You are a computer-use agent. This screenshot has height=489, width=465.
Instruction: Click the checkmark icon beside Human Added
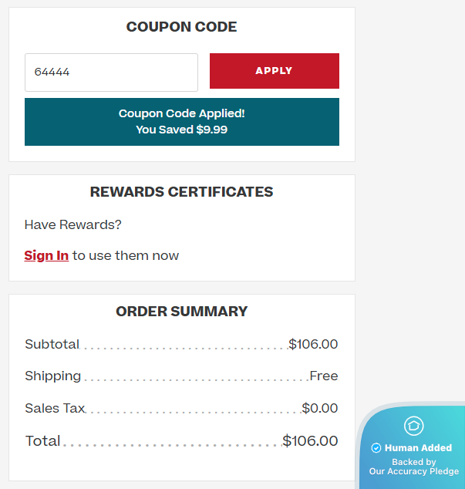(376, 448)
